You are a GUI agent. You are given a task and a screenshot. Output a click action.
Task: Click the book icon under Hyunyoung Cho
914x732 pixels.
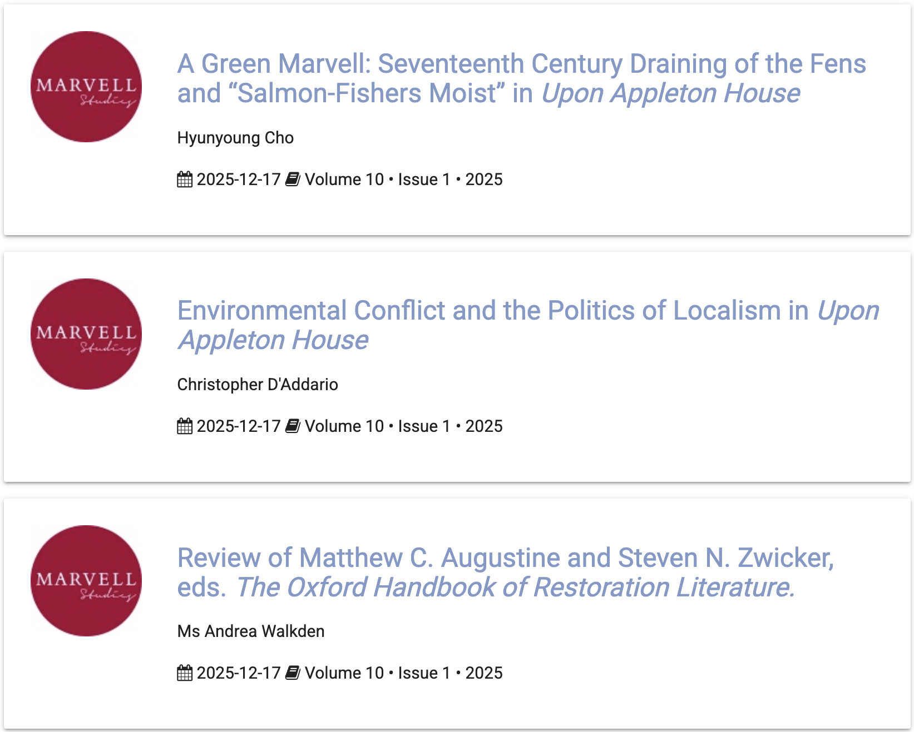pos(293,180)
